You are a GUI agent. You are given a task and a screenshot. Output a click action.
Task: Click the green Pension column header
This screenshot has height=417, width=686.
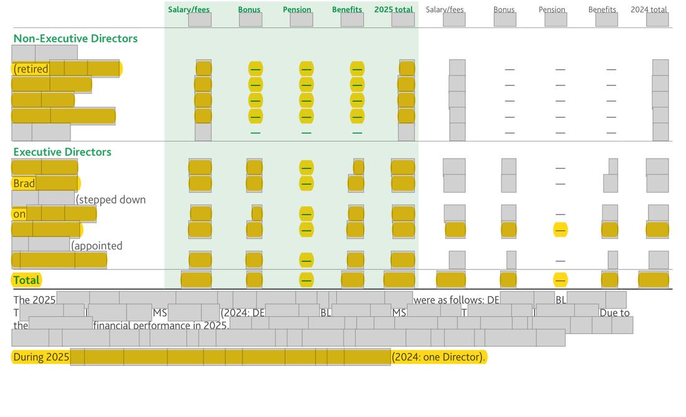[297, 9]
